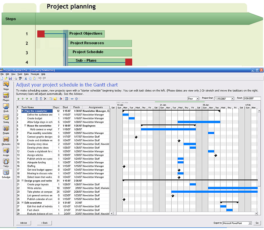Viewport: 264px width, 230px height.
Task: Open the Assign step icon
Action: tap(6, 150)
